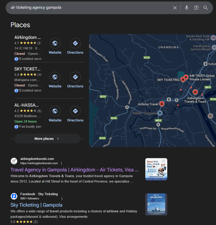Expand the More places list
The height and width of the screenshot is (225, 216).
click(x=47, y=139)
